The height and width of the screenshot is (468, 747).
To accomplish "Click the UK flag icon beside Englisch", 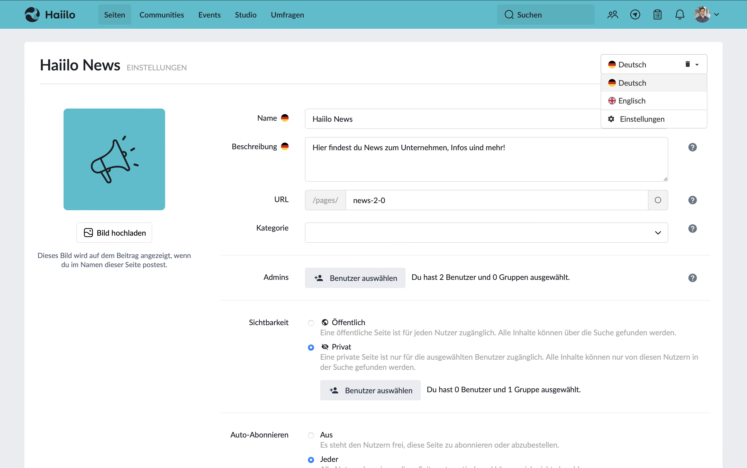I will [x=612, y=101].
